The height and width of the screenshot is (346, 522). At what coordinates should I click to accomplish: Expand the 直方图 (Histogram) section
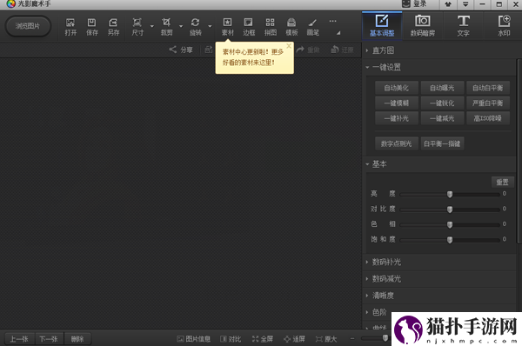[x=367, y=50]
